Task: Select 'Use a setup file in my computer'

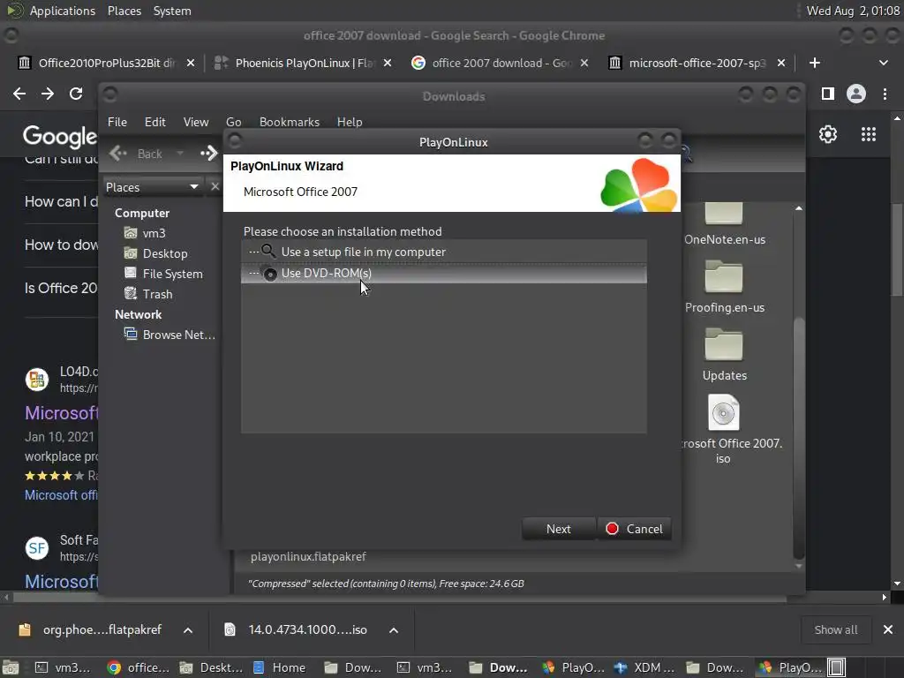Action: coord(443,252)
